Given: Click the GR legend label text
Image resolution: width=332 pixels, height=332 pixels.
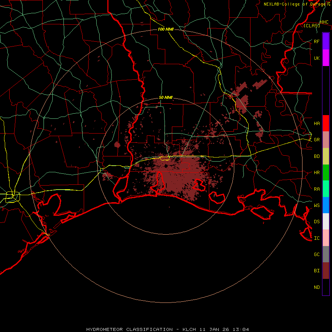Looking at the screenshot, I should (x=317, y=140).
